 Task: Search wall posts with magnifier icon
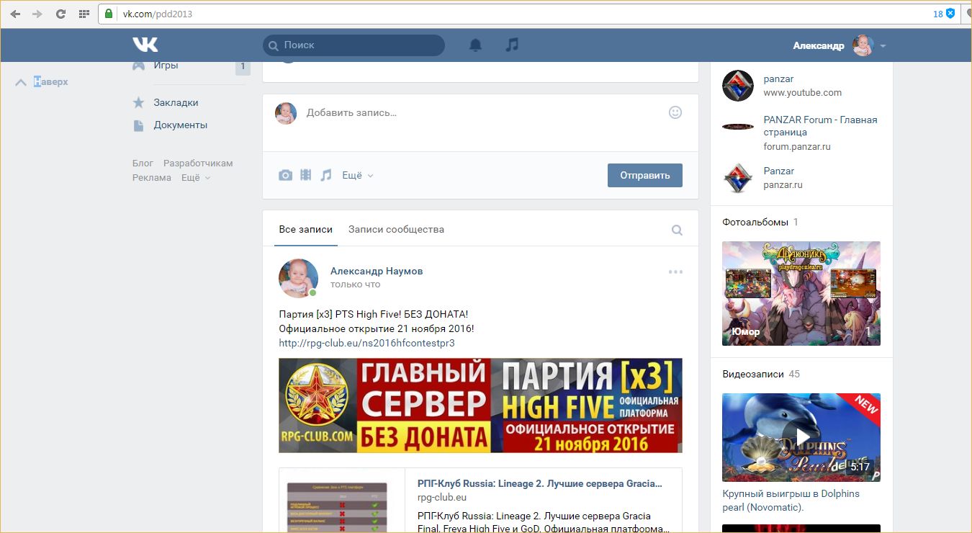(x=677, y=230)
